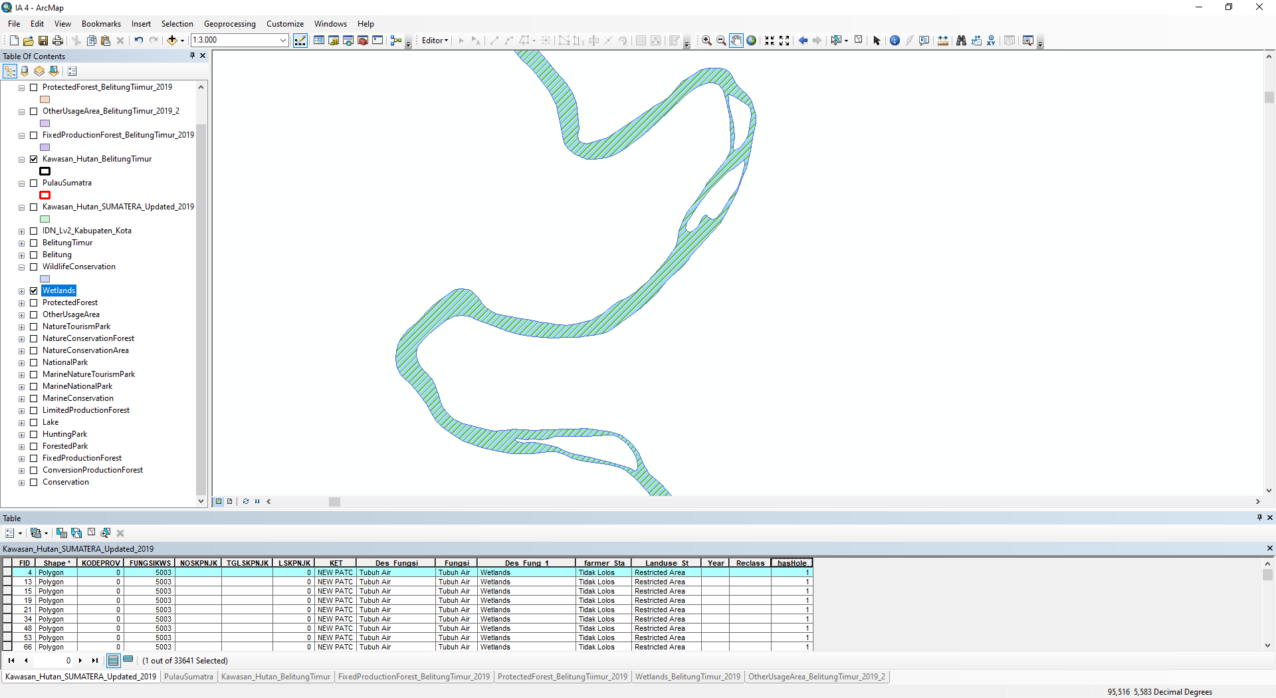Open Go To XY tool
The height and width of the screenshot is (698, 1276).
coord(991,41)
